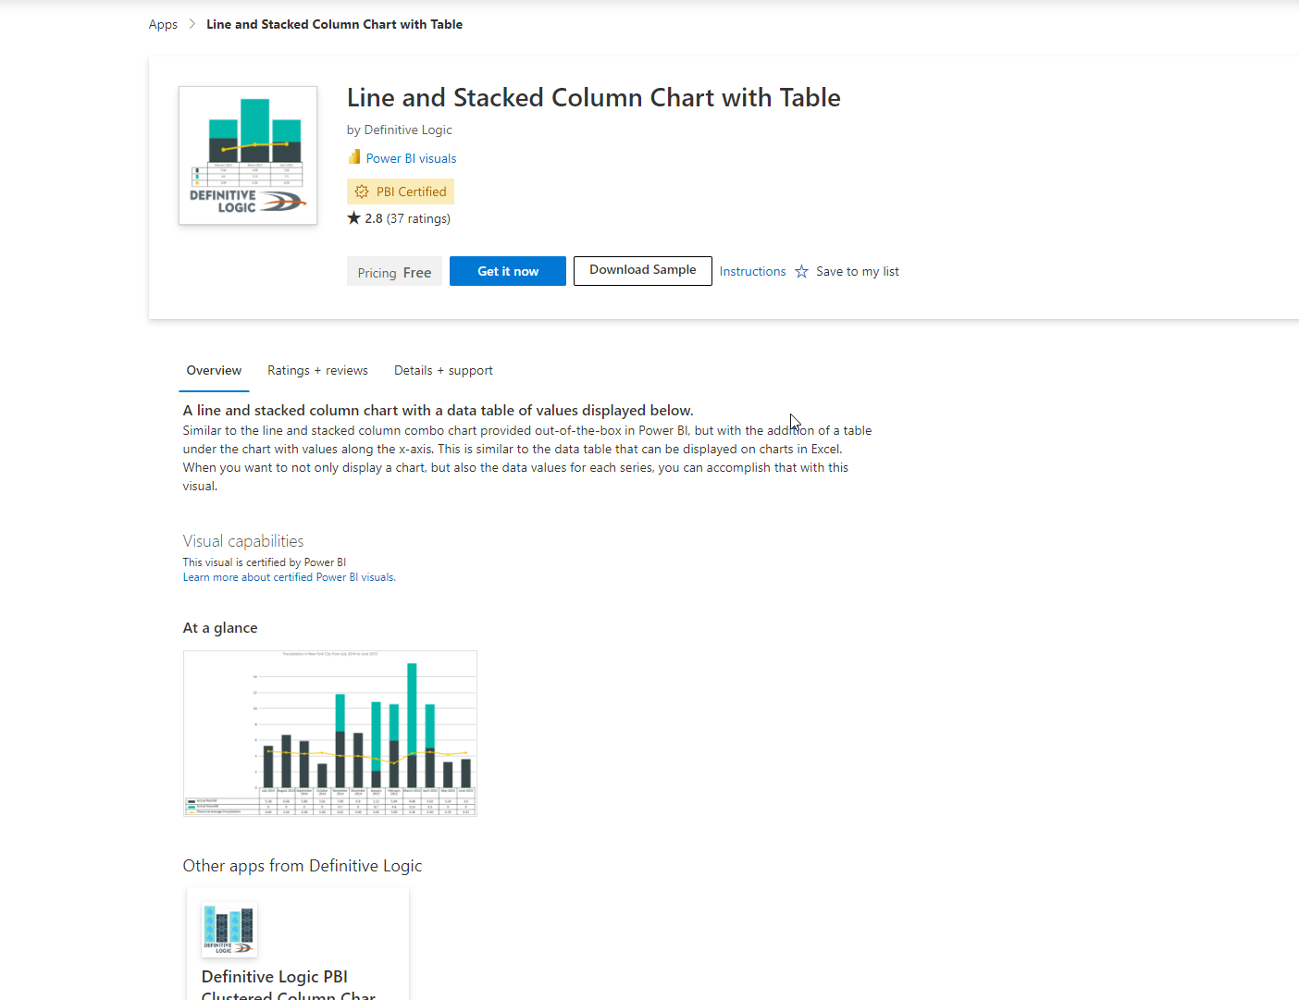Click the Visual capabilities heading

tap(243, 541)
